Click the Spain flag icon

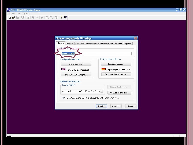pos(103,69)
